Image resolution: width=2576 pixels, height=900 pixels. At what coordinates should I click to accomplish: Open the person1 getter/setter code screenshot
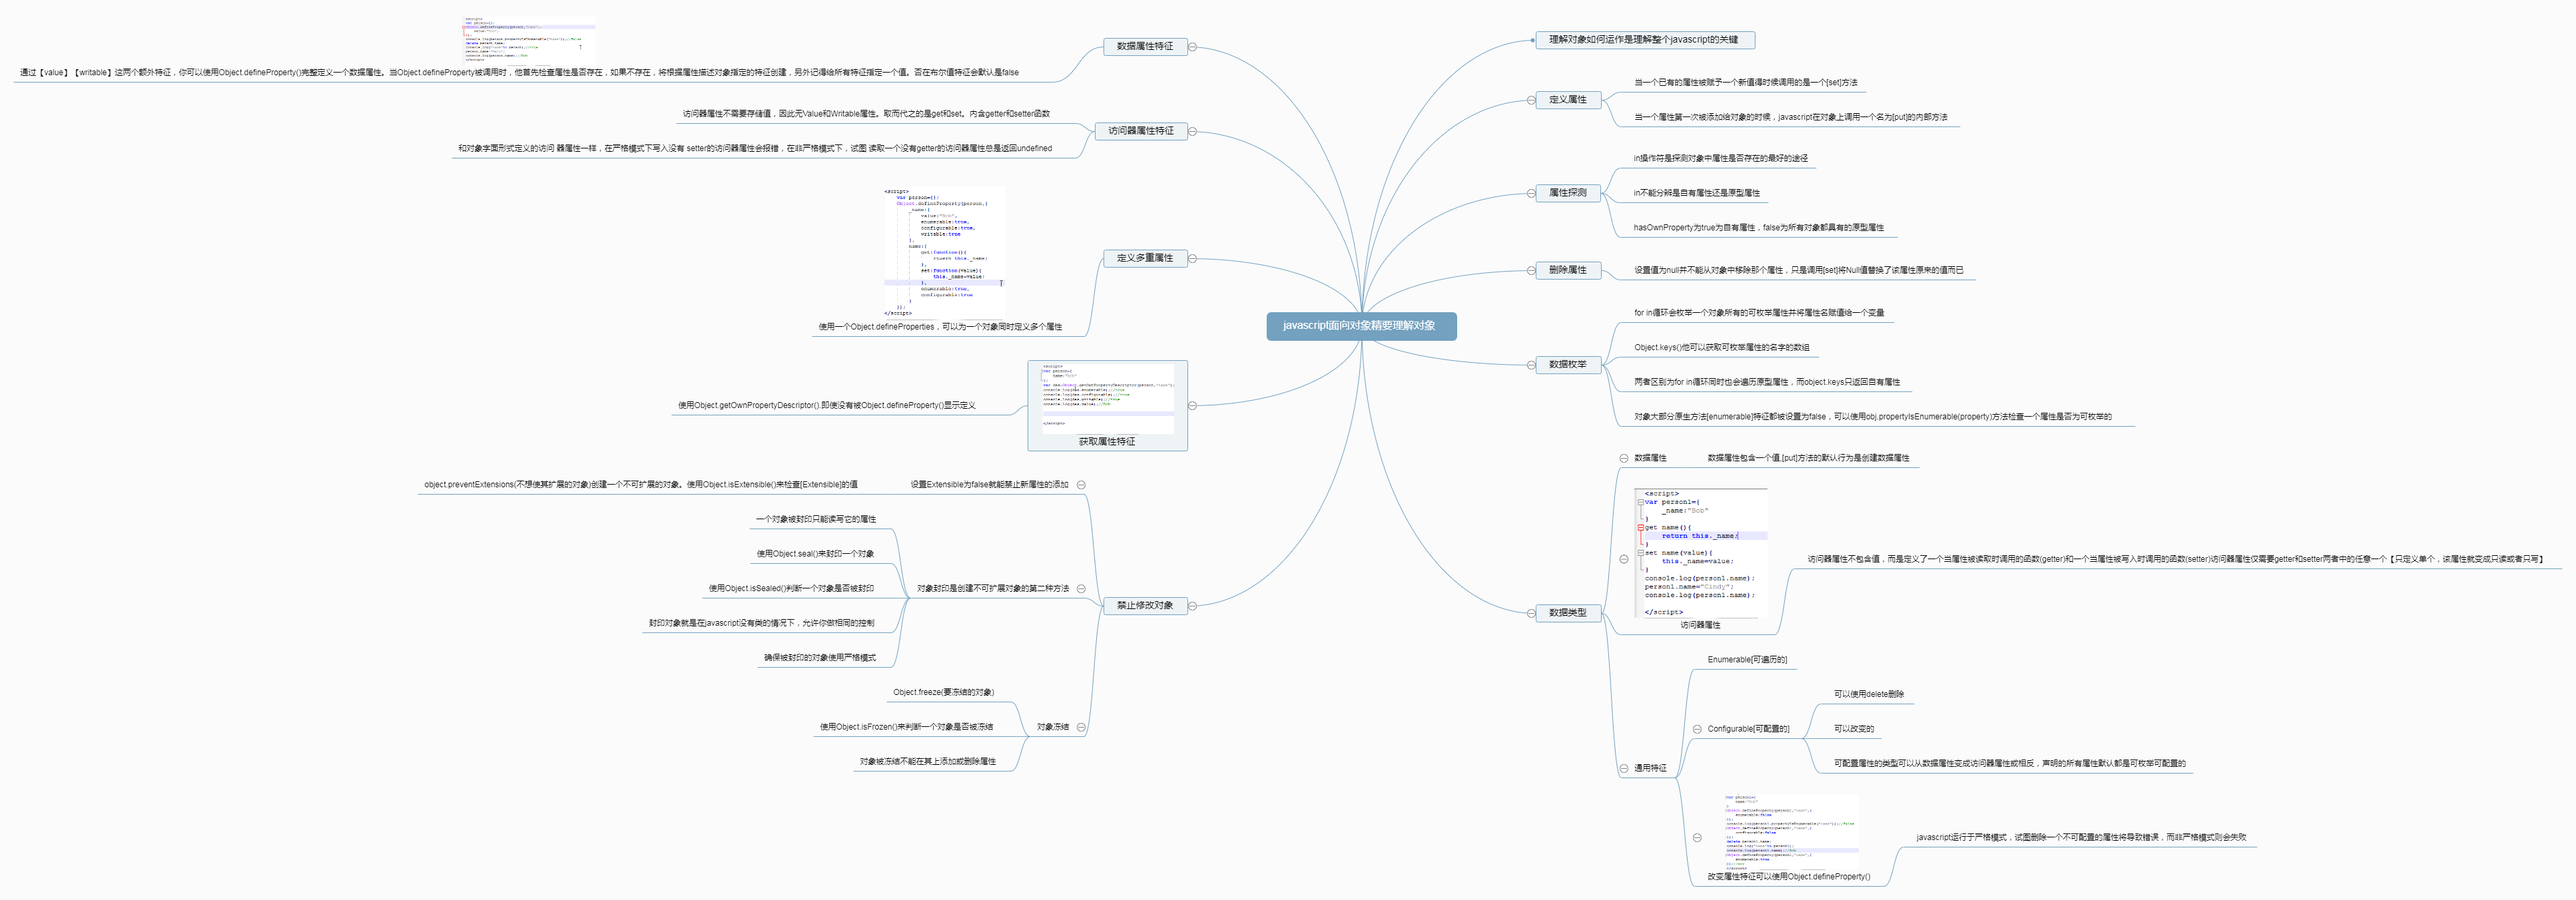(x=1701, y=552)
